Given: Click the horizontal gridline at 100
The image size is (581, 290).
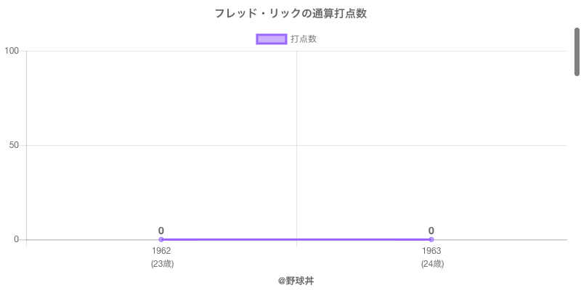Looking at the screenshot, I should point(218,51).
